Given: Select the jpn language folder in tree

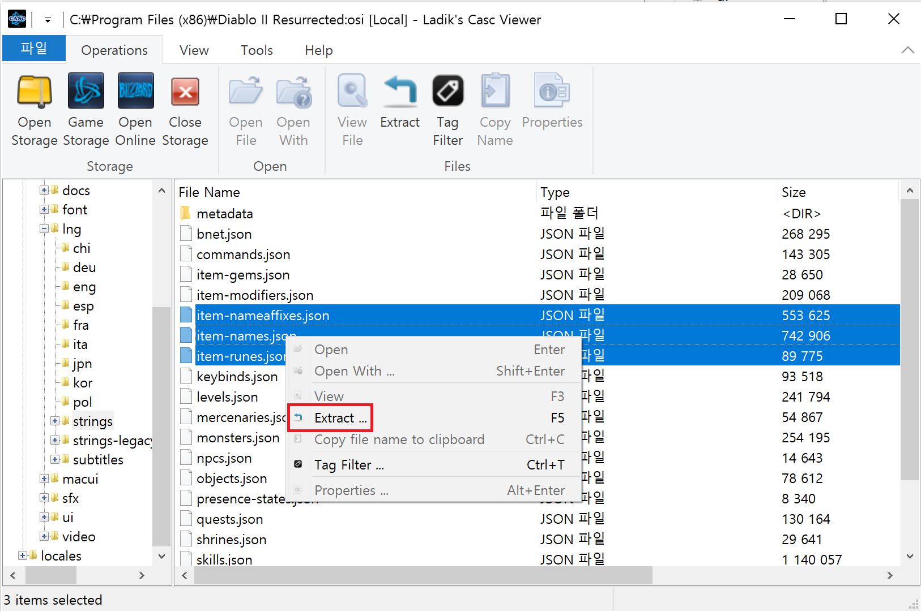Looking at the screenshot, I should [82, 363].
